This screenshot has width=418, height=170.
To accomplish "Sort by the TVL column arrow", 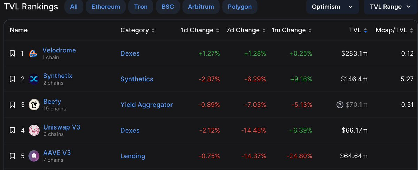I will 365,30.
